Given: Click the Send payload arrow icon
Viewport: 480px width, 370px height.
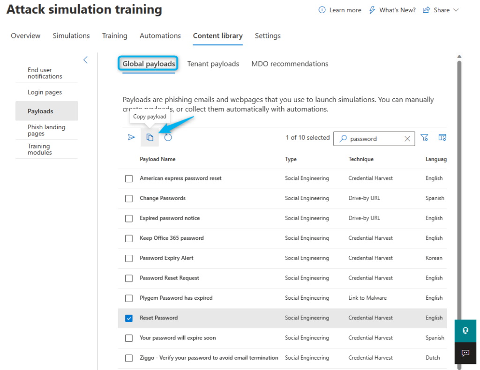Looking at the screenshot, I should click(x=132, y=137).
